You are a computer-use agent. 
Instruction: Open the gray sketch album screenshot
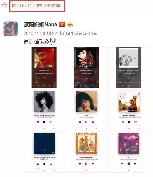click(x=129, y=68)
